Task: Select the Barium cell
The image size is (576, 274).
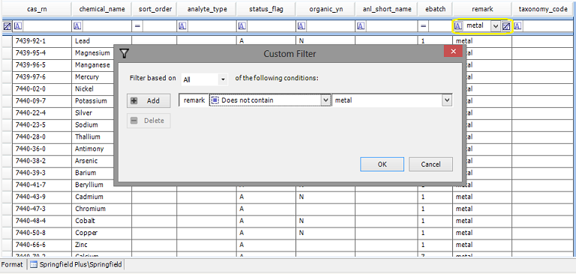Action: click(92, 173)
